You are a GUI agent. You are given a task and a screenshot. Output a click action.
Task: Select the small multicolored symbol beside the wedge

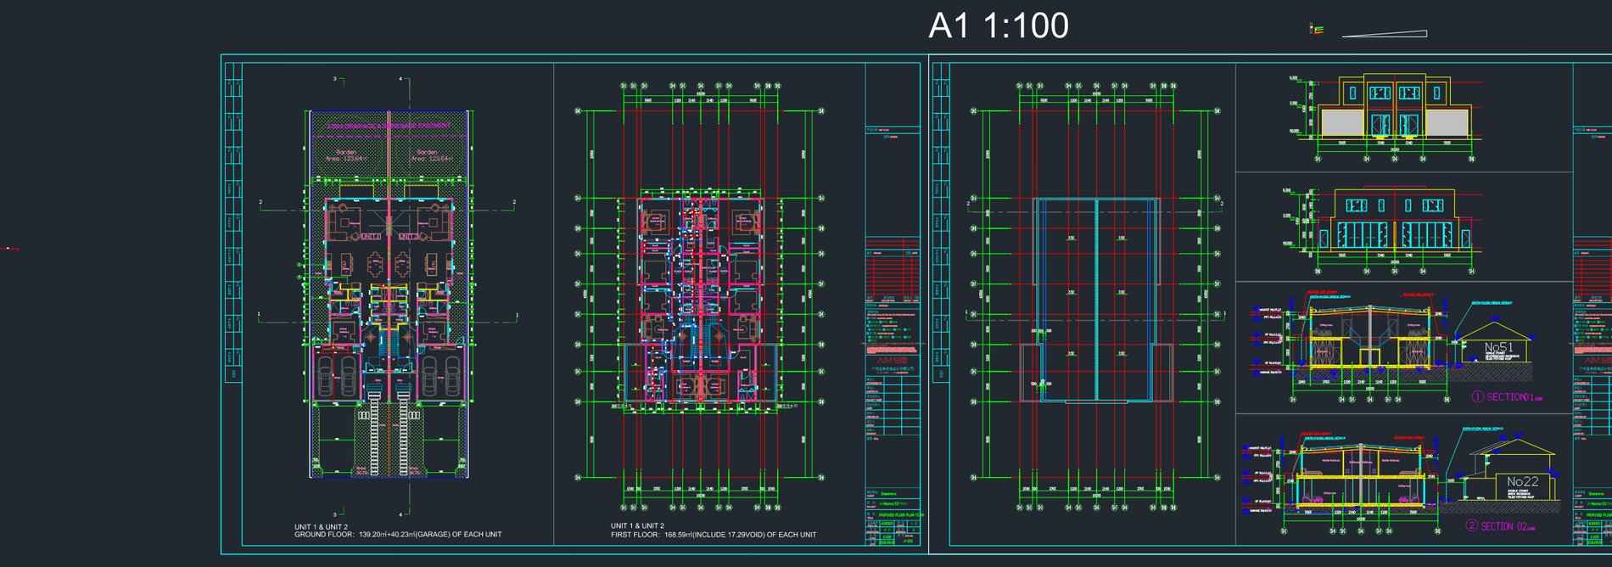(1317, 29)
